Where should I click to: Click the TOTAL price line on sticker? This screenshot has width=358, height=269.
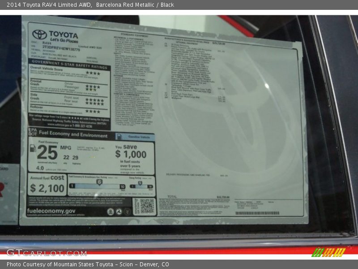pos(198,197)
